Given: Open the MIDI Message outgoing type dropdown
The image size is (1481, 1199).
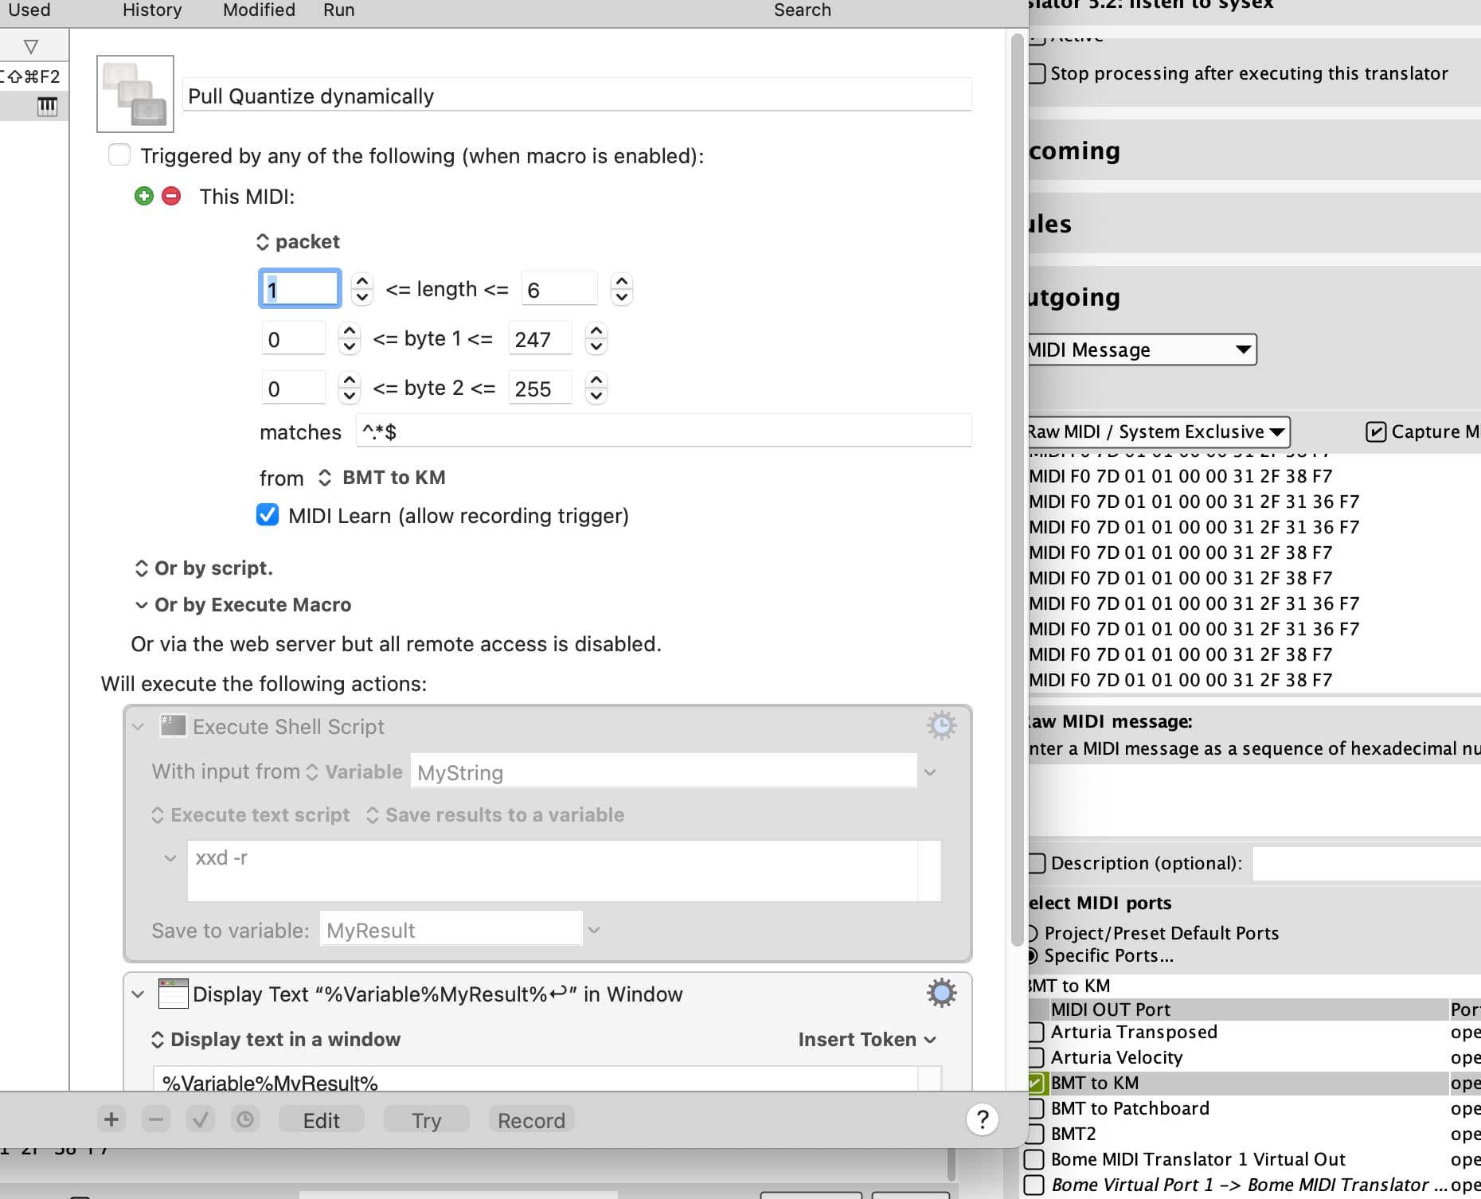Looking at the screenshot, I should click(1143, 350).
